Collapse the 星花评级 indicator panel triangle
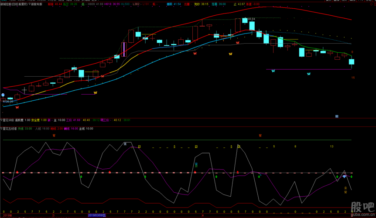 (x=1, y=120)
